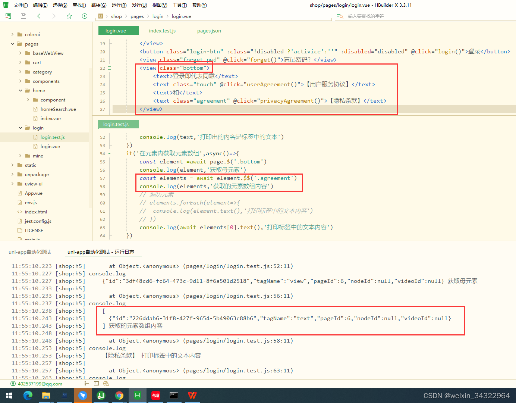Image resolution: width=516 pixels, height=403 pixels.
Task: Go forward with the right arrow icon
Action: 54,16
